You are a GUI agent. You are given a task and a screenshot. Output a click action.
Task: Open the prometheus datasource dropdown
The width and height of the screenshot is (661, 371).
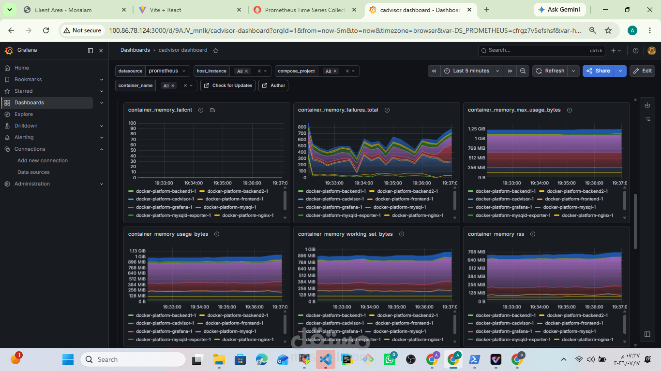(x=167, y=71)
